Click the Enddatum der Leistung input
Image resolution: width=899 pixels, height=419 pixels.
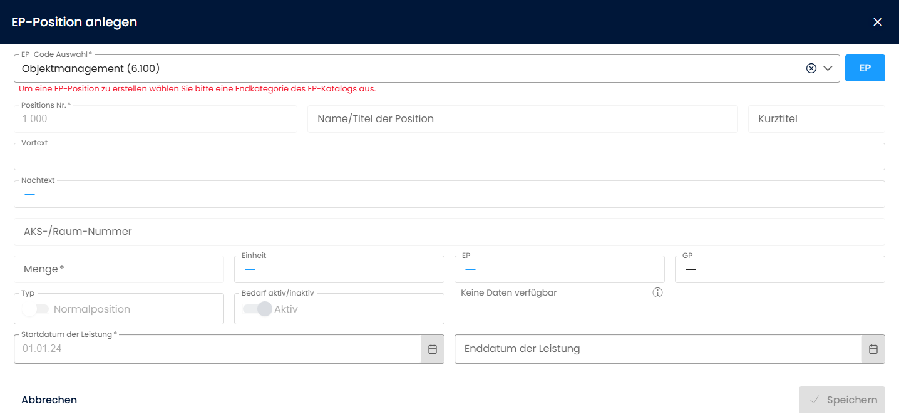657,349
